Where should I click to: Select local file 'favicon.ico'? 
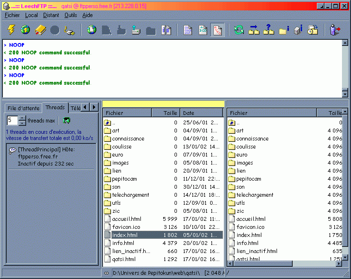pos(122,227)
